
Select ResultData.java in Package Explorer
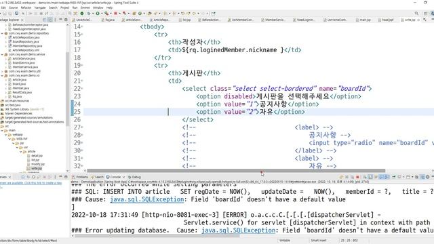click(22, 92)
